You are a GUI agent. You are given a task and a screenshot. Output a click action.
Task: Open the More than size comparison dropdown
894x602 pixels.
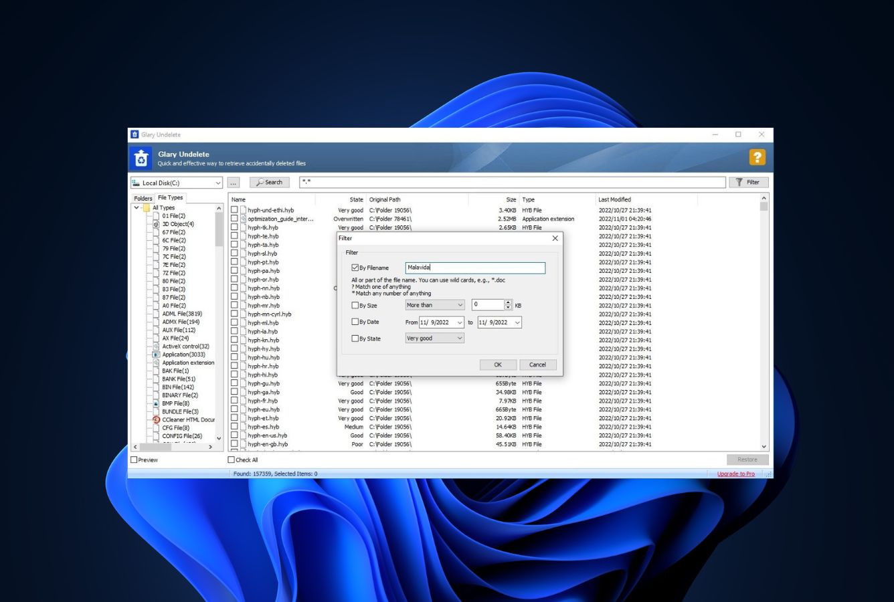click(x=460, y=305)
